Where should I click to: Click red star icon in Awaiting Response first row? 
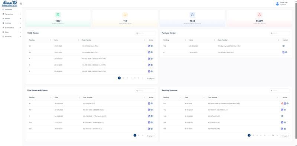point(282,103)
